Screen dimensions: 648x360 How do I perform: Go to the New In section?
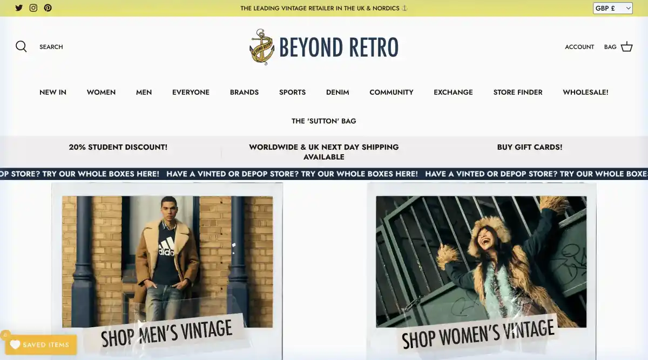coord(53,92)
